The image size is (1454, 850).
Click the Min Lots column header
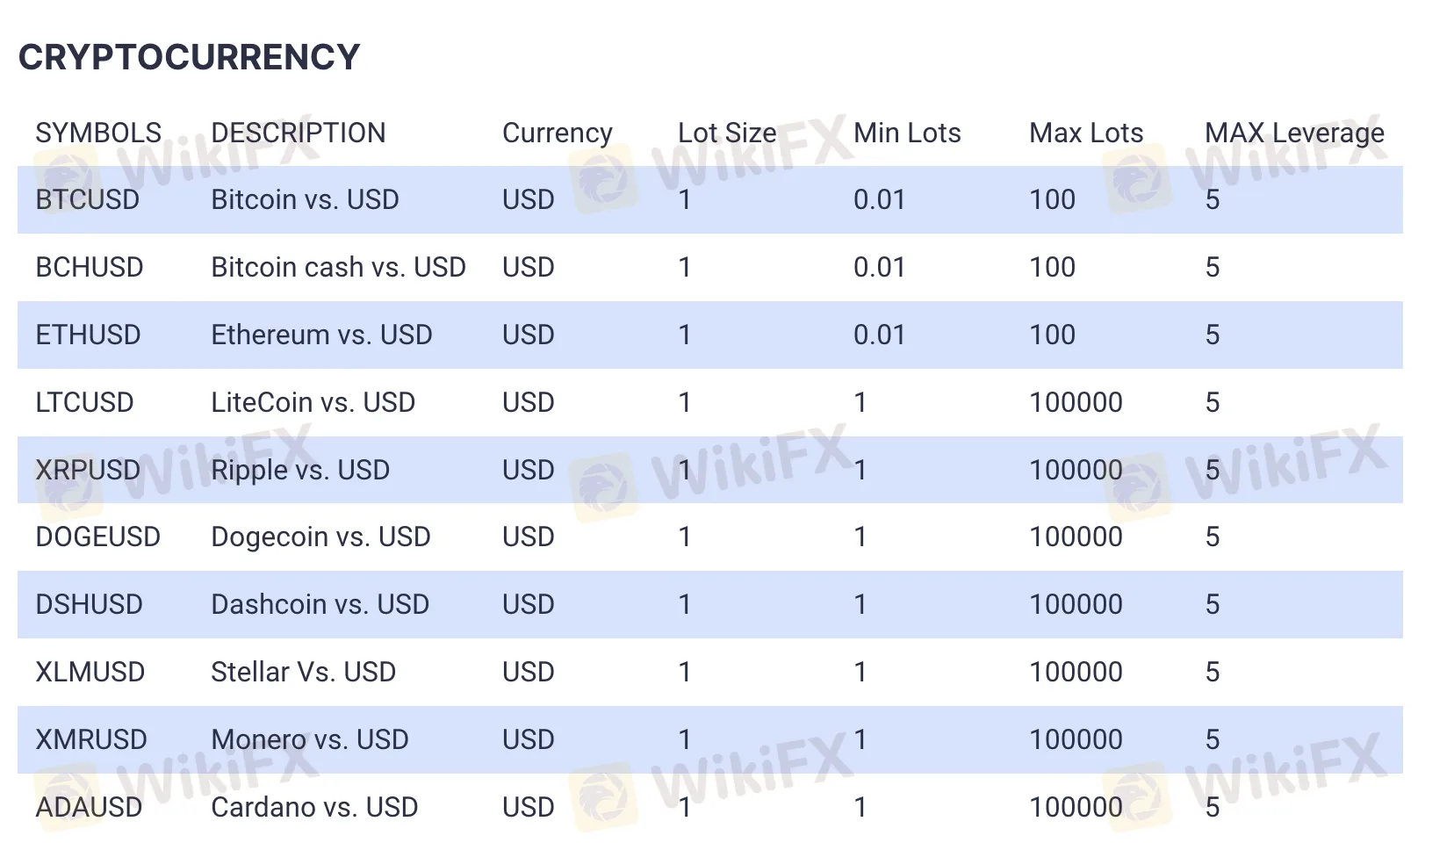coord(906,133)
